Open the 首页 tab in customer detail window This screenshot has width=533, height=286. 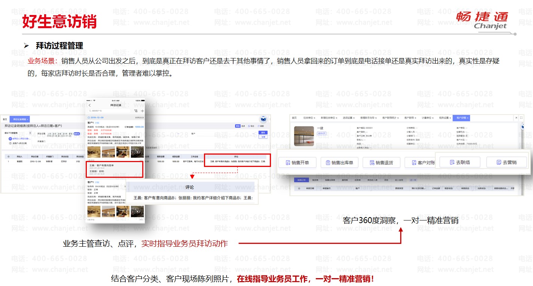[294, 118]
